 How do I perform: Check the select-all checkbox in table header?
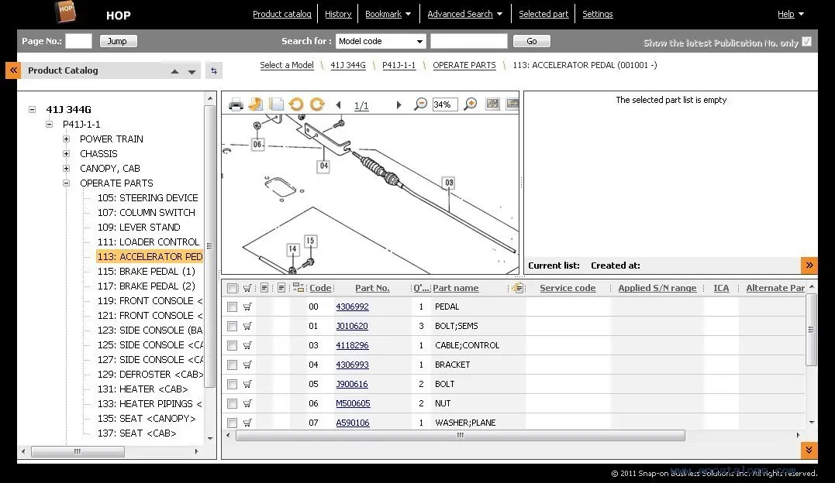point(232,288)
